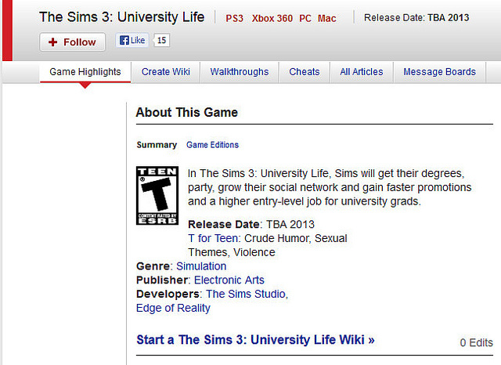
Task: Open the Electronic Arts publisher link
Action: click(x=229, y=280)
